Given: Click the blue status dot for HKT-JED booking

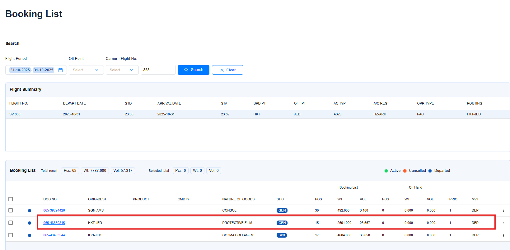Looking at the screenshot, I should tap(30, 223).
